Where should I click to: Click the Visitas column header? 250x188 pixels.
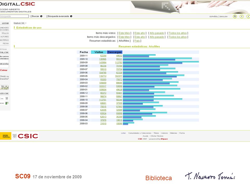pos(99,52)
